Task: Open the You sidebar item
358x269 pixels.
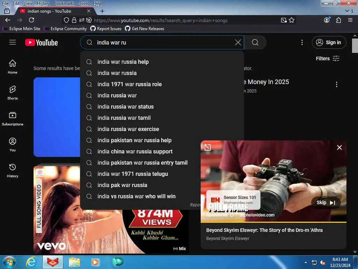Action: (x=13, y=145)
